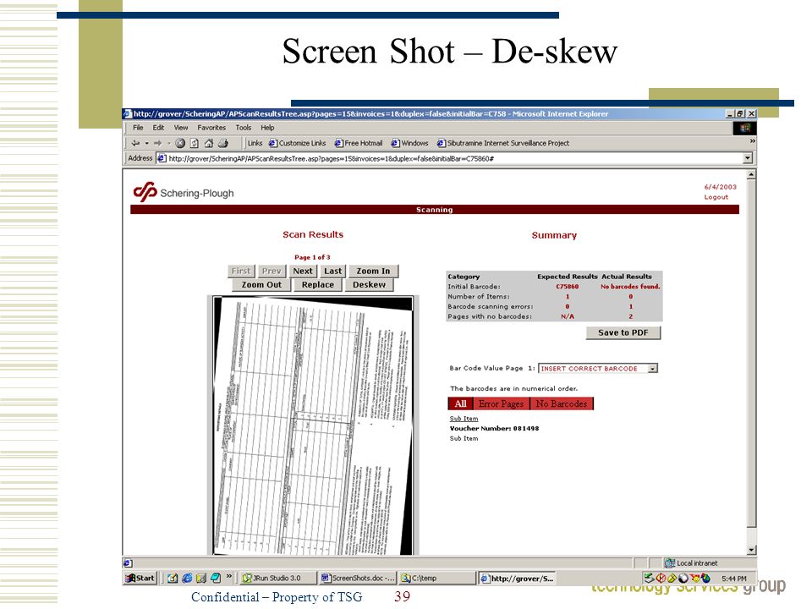This screenshot has width=812, height=609.
Task: Click the Local intranet zone icon
Action: point(670,563)
